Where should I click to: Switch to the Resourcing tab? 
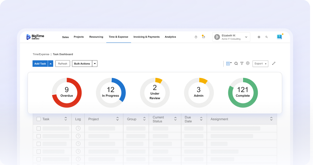96,37
